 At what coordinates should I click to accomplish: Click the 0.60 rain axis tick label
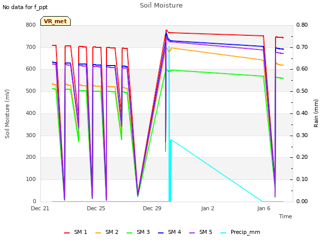coord(302,69)
